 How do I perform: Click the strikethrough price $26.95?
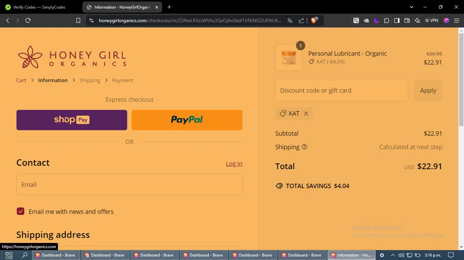(x=434, y=54)
